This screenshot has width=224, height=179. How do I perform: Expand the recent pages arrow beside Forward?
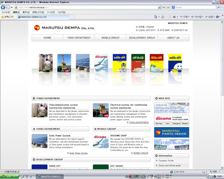tap(12, 7)
